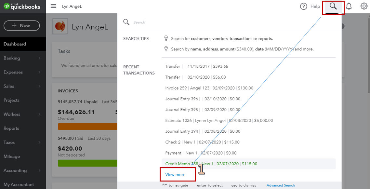Toggle the hamburger navigation menu

click(54, 7)
